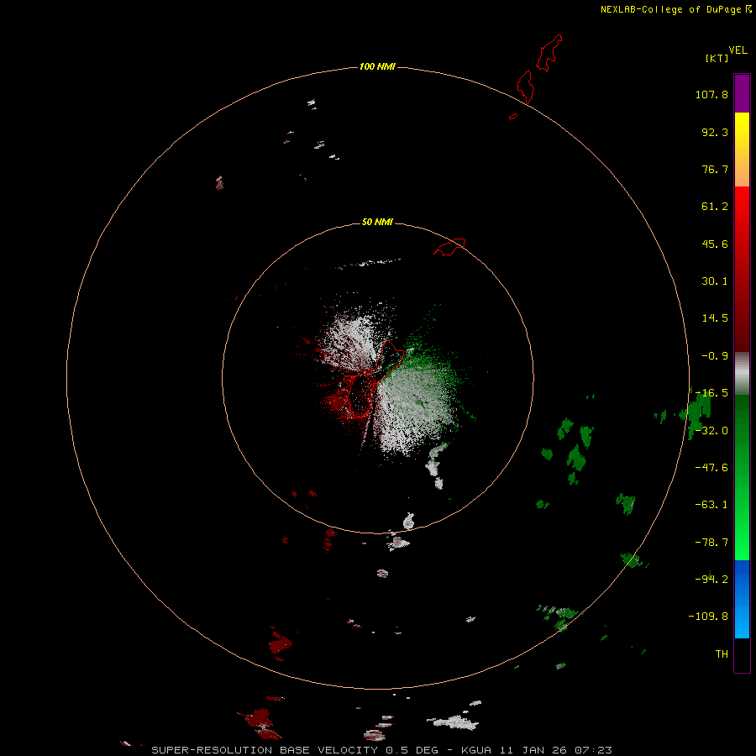Click the 14.5 velocity scale label

coord(715,318)
